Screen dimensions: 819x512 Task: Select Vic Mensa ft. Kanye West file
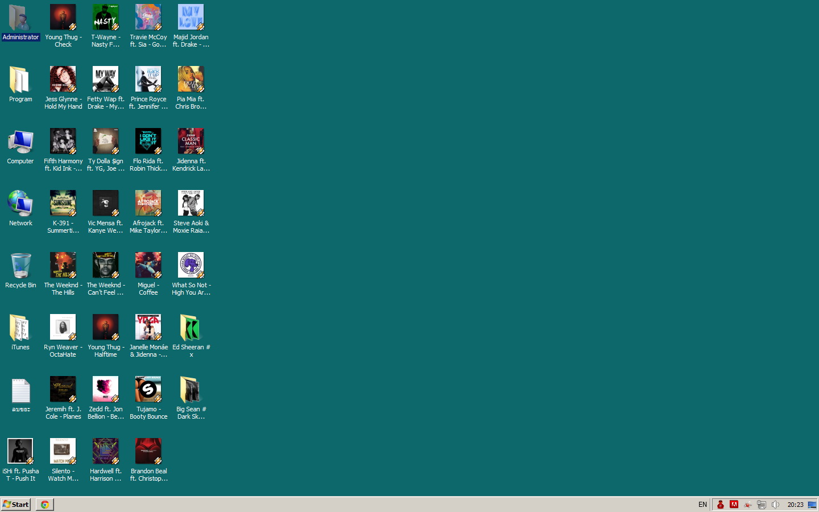pos(106,212)
